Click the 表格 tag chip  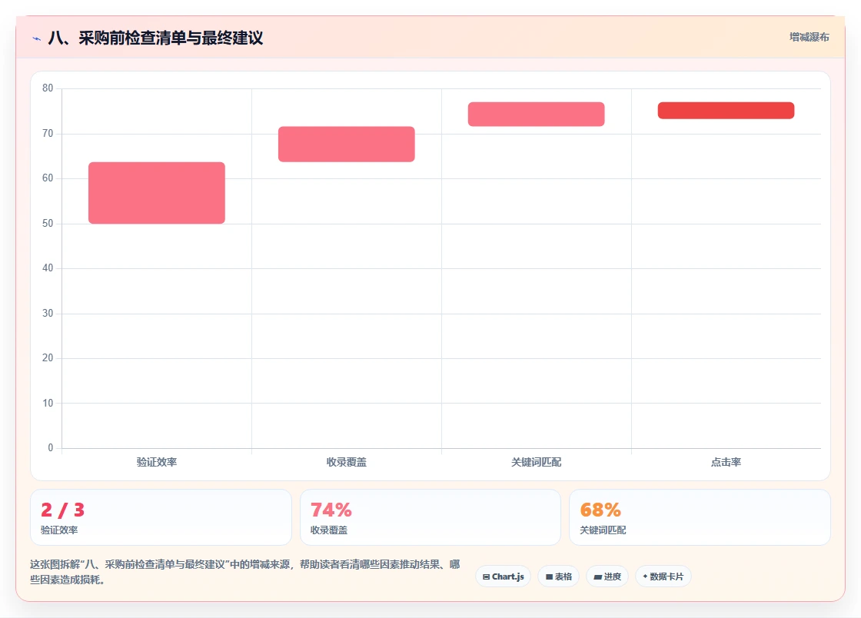click(x=558, y=576)
